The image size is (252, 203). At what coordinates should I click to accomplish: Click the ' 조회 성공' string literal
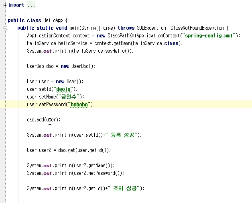click(124, 189)
